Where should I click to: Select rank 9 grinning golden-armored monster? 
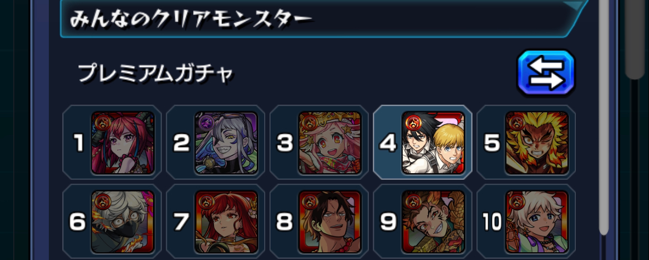pyautogui.click(x=433, y=222)
